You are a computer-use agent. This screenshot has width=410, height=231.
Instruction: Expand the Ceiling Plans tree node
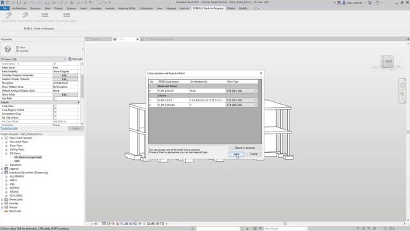click(6, 150)
